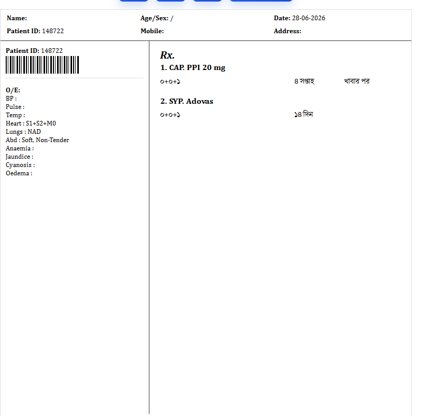The width and height of the screenshot is (429, 416).
Task: Click the duration "৪ সপ্তাহ"
Action: pos(305,81)
